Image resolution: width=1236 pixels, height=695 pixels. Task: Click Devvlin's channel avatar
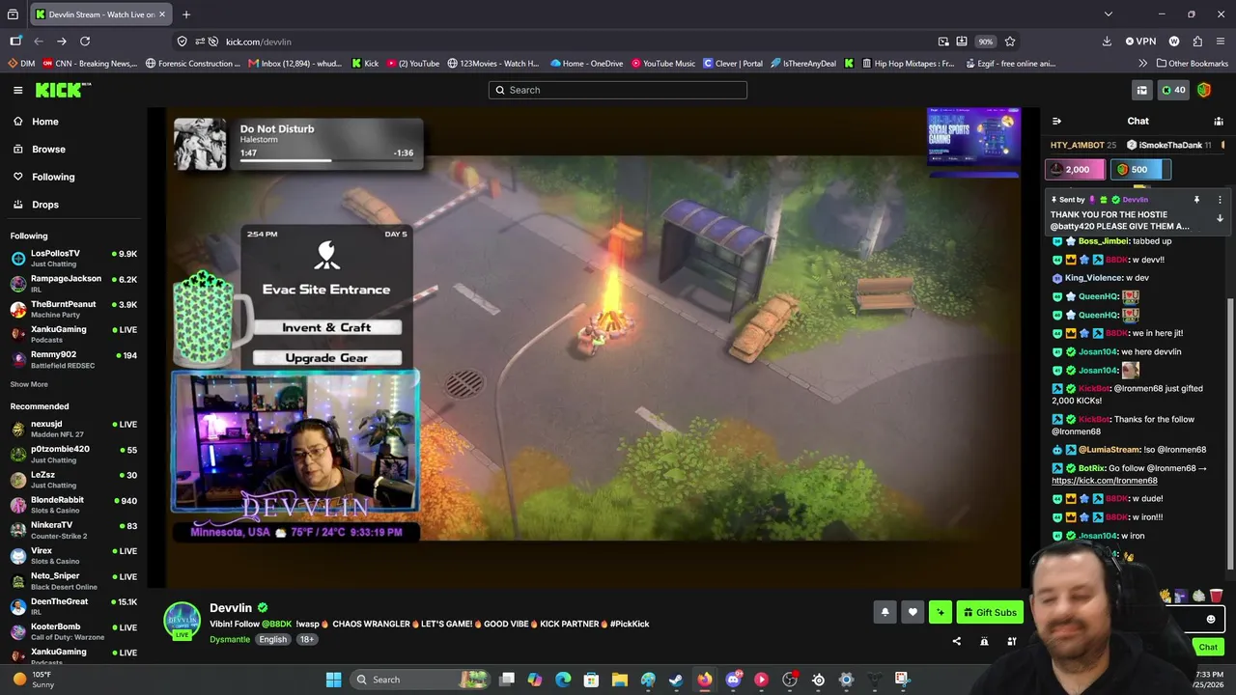(x=182, y=621)
